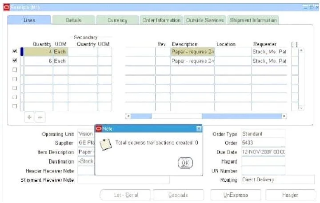Click the empty UN Number field
This screenshot has width=320, height=203.
tap(263, 170)
